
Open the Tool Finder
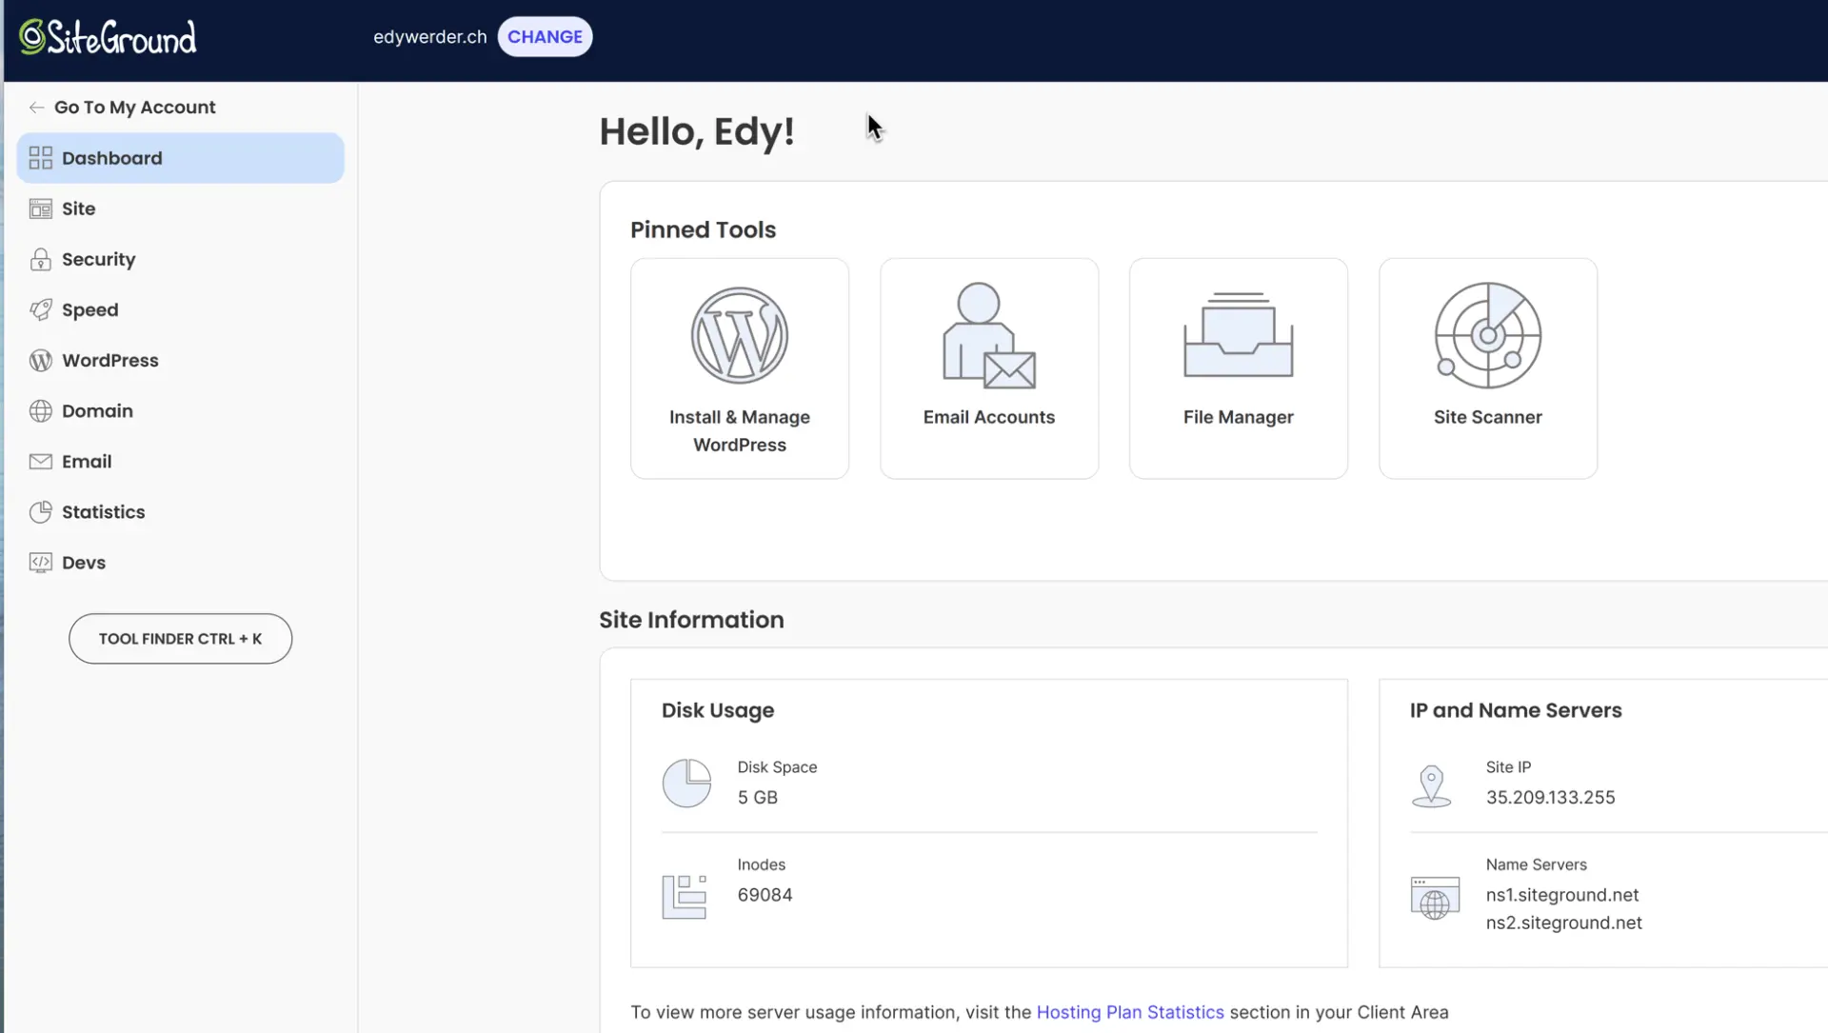pos(180,638)
